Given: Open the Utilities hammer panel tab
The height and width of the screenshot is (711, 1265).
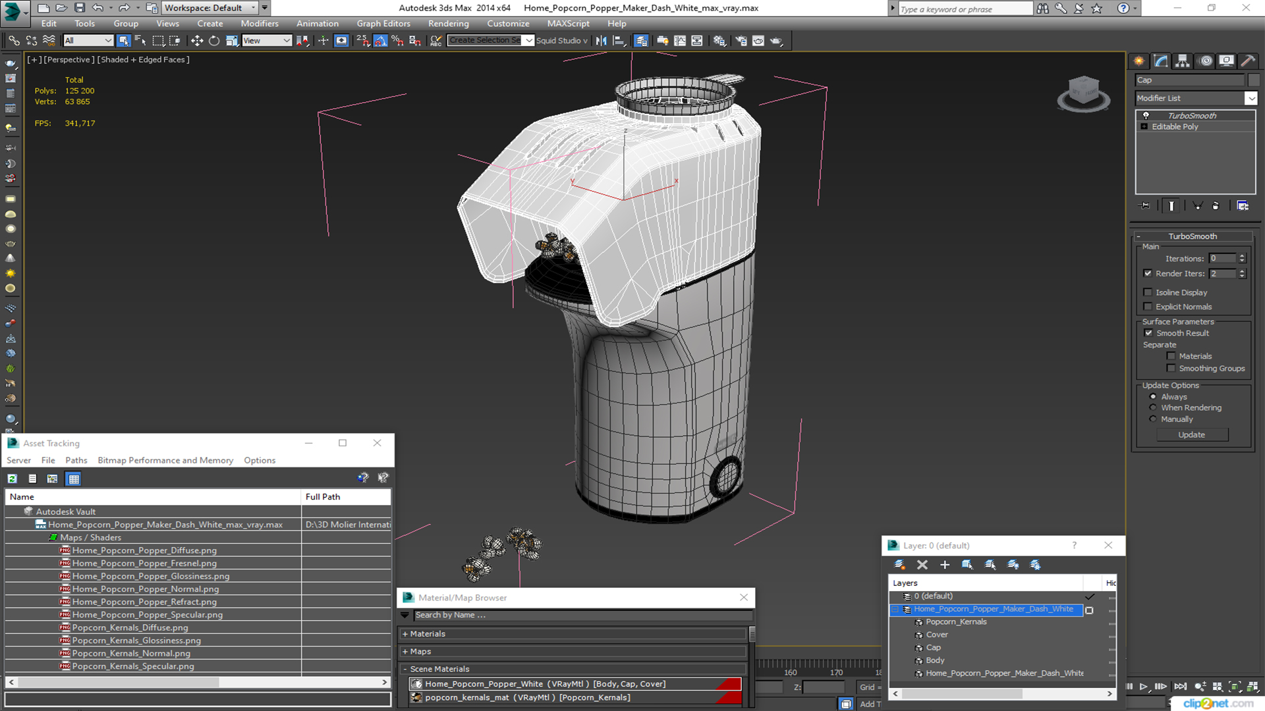Looking at the screenshot, I should [1248, 61].
